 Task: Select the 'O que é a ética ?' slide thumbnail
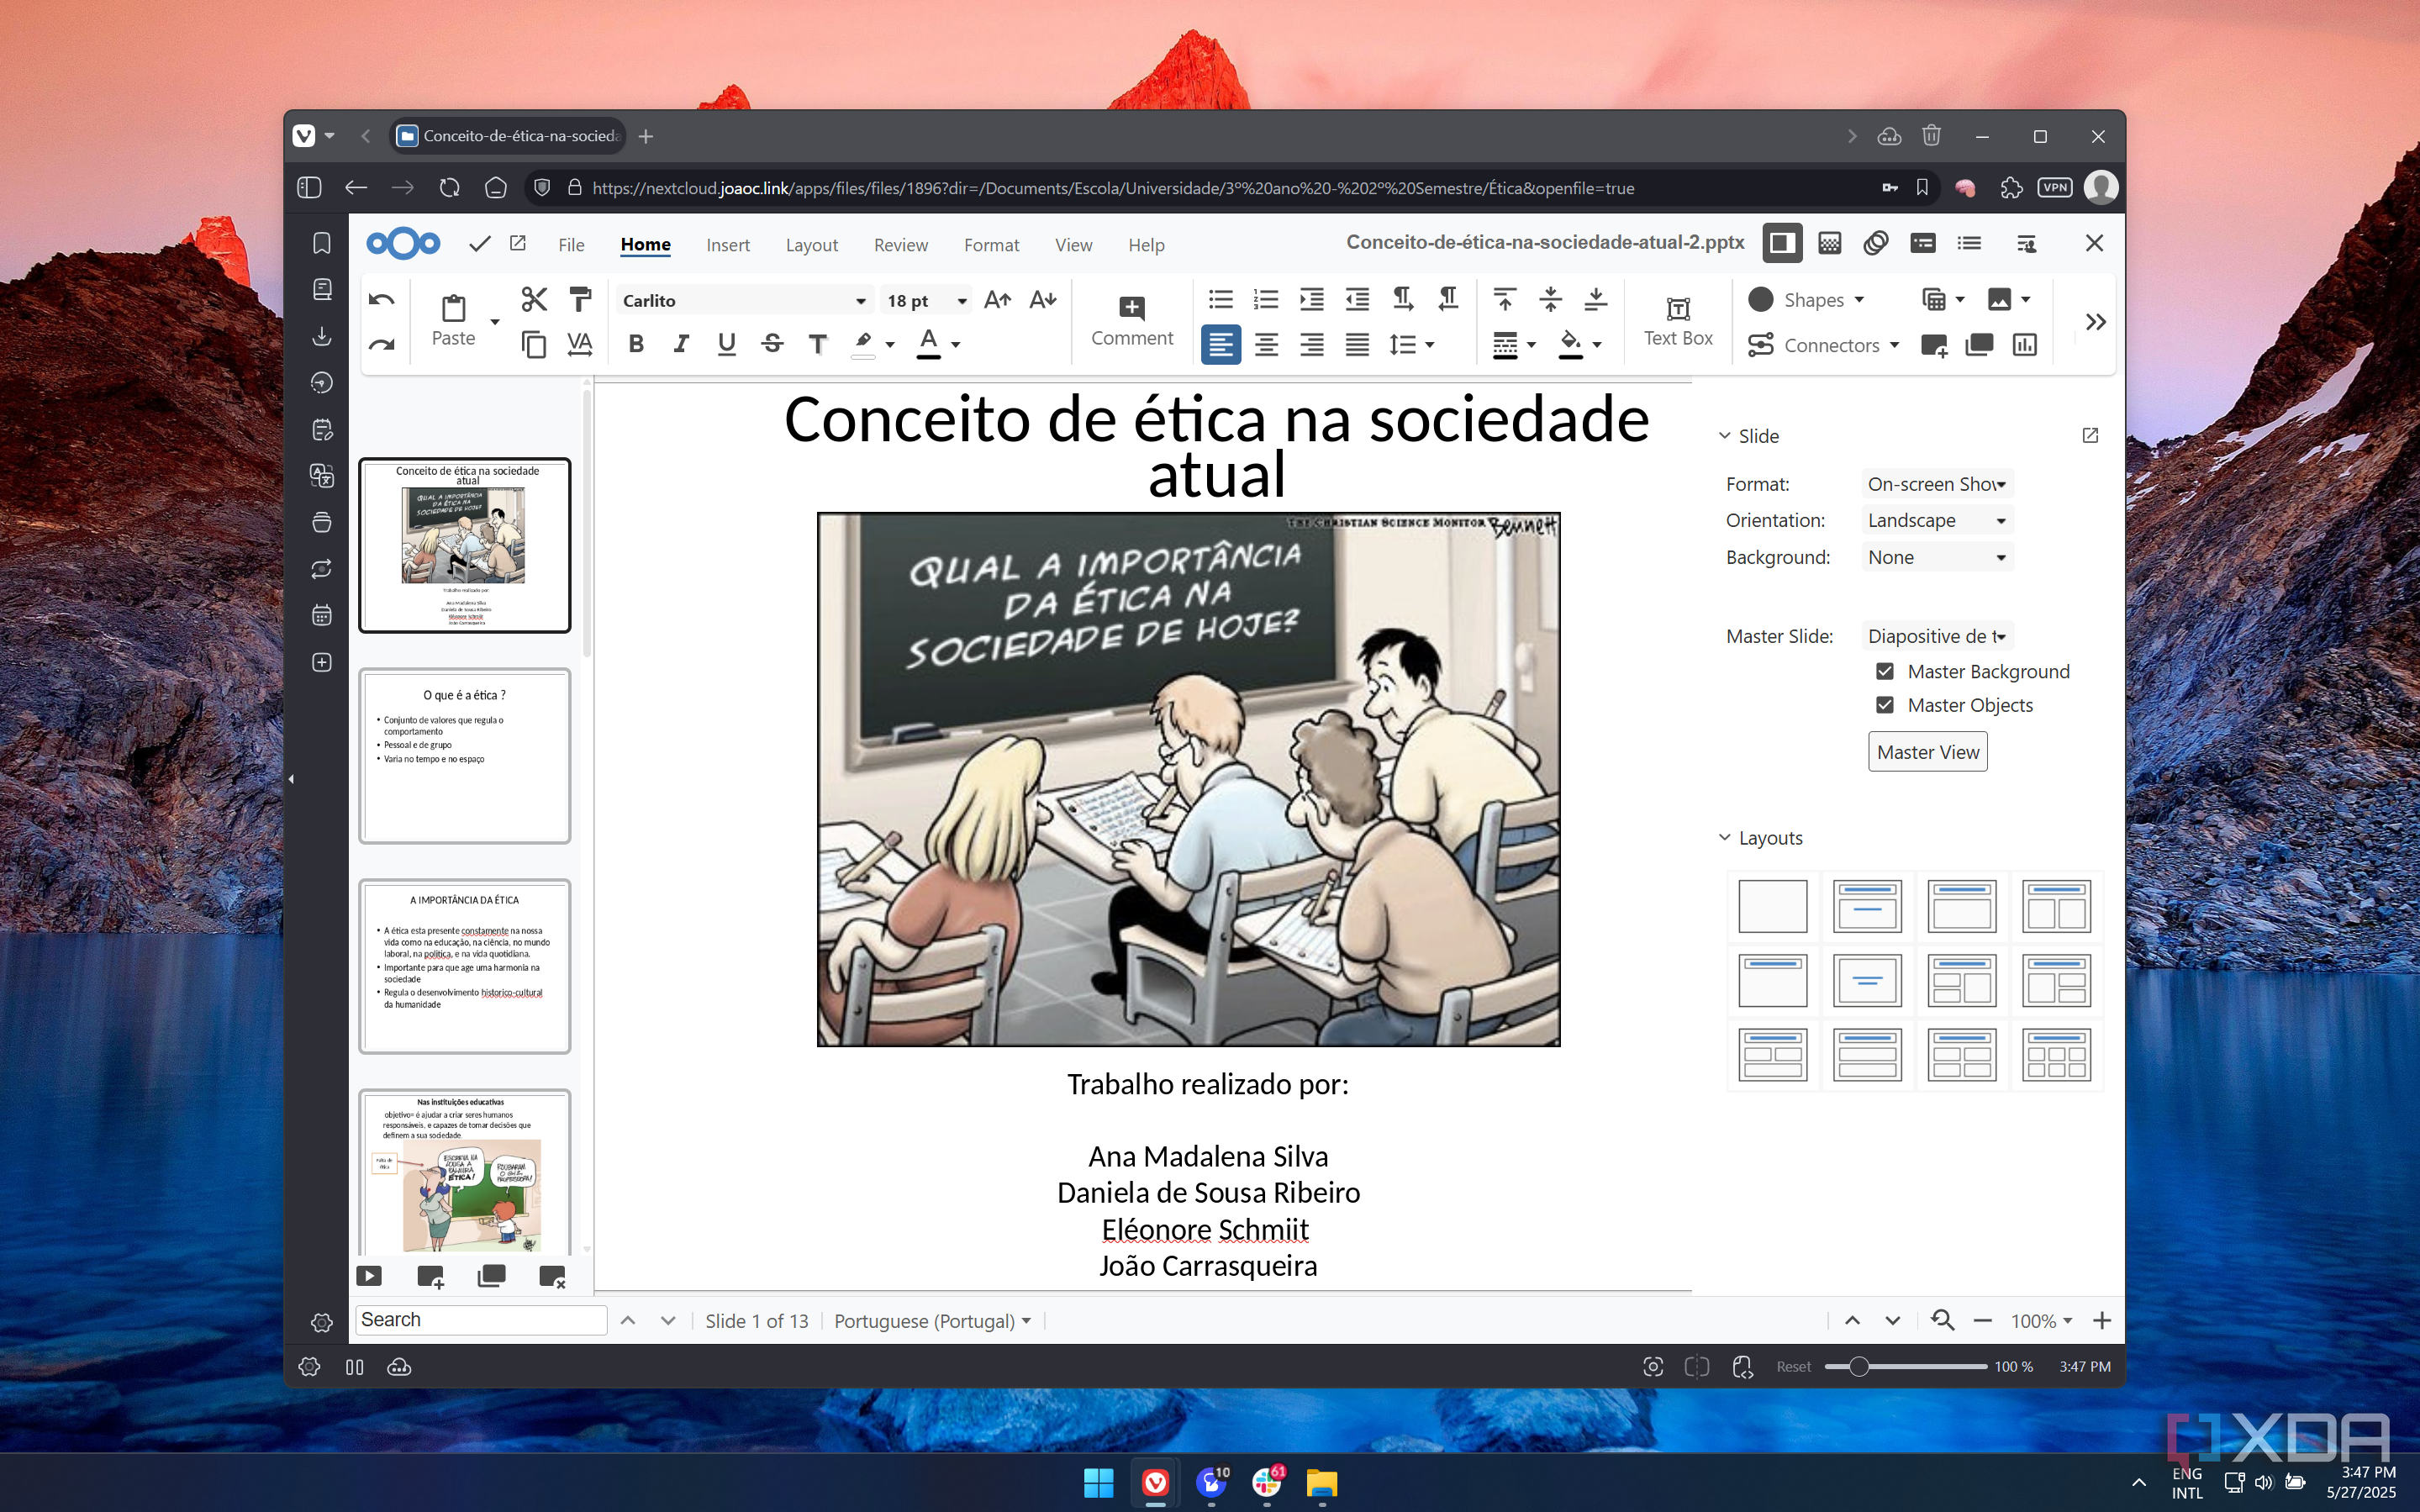click(465, 756)
